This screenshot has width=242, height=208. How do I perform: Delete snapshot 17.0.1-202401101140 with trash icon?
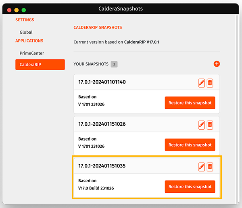pos(210,83)
